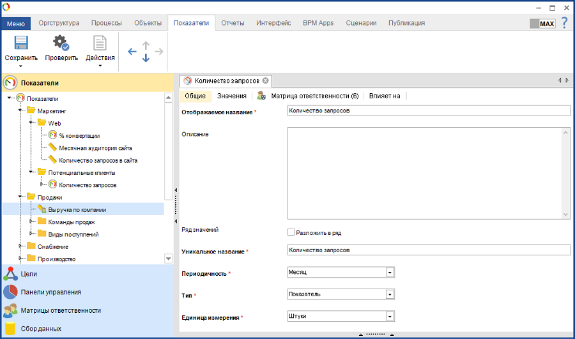
Task: Enable the Разложить в ряд checkbox
Action: pos(291,232)
